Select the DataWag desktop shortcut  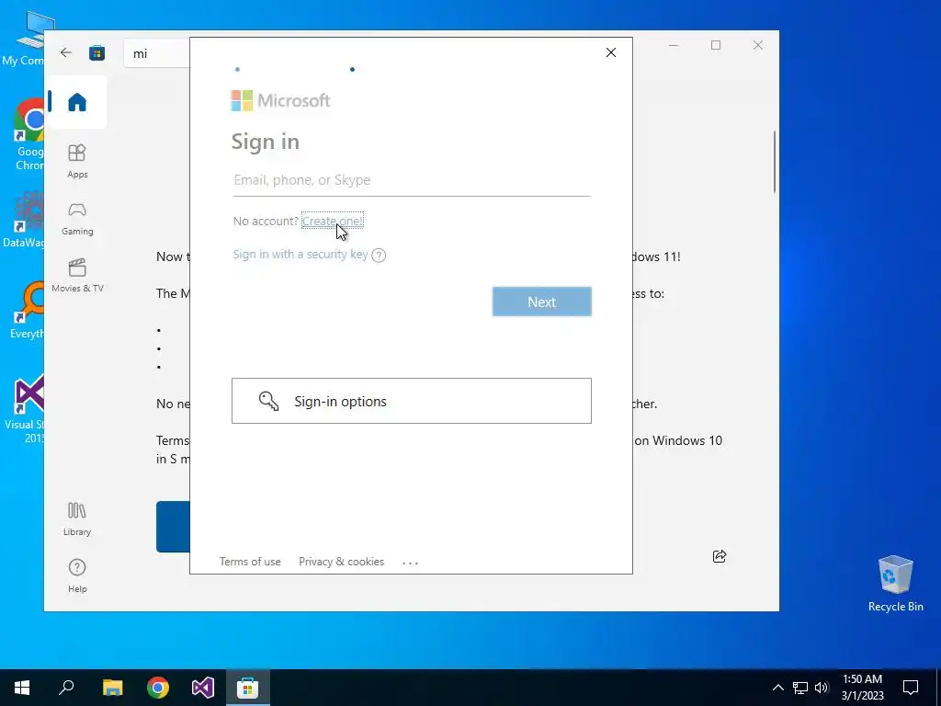pos(23,220)
